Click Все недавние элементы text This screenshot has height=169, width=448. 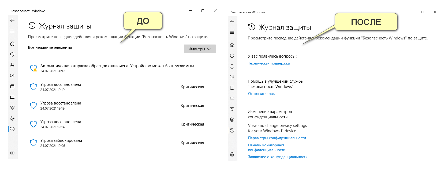coord(50,47)
